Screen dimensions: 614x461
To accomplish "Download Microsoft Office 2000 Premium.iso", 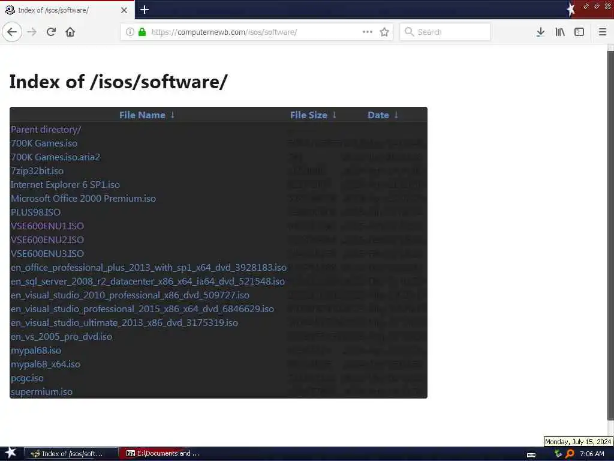I will click(83, 198).
